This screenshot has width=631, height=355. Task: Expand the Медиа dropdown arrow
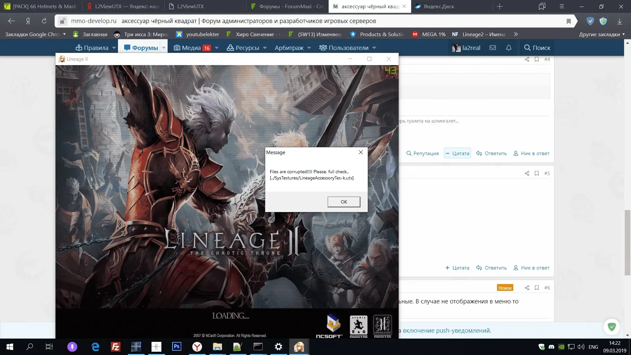tap(217, 48)
